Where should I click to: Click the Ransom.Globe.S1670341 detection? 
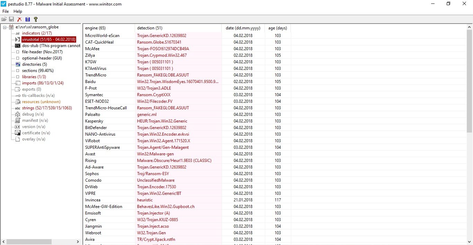[159, 42]
